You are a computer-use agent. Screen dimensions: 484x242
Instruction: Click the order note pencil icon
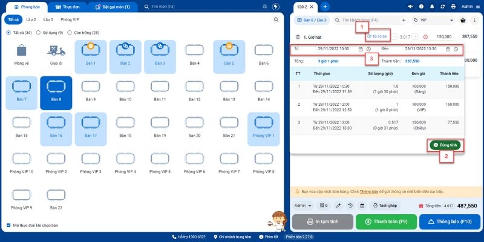pyautogui.click(x=338, y=206)
